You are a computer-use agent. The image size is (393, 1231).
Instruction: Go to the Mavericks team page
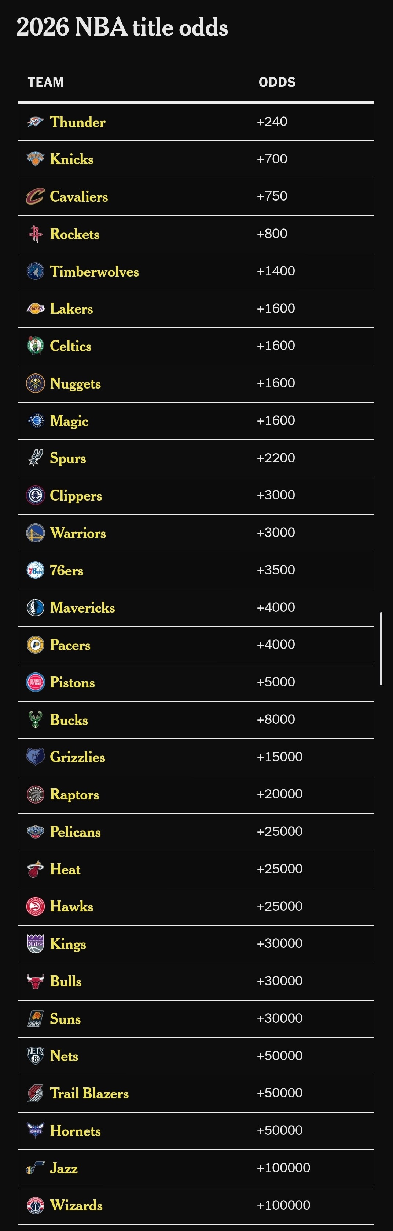[x=82, y=608]
